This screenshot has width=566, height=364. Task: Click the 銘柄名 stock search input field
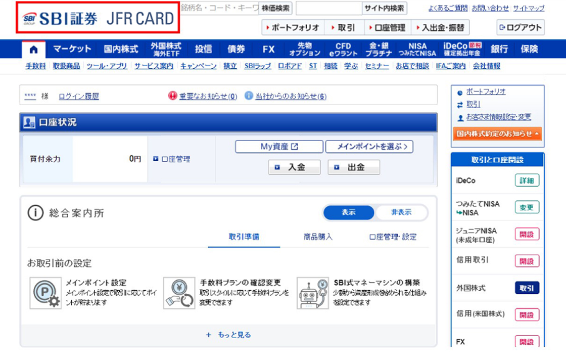tap(219, 8)
